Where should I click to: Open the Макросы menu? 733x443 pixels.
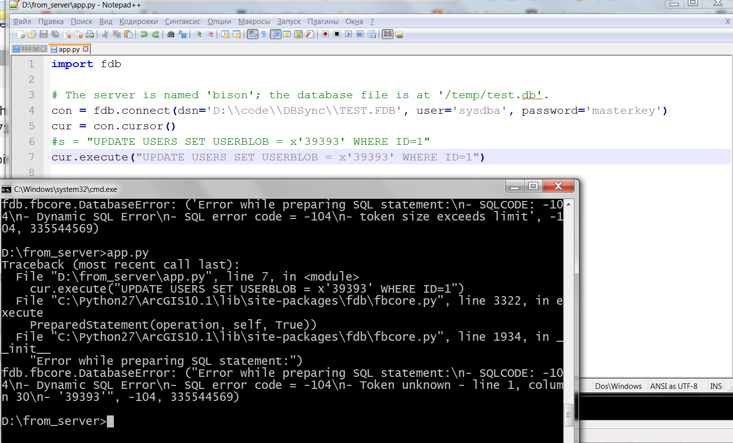click(x=254, y=22)
